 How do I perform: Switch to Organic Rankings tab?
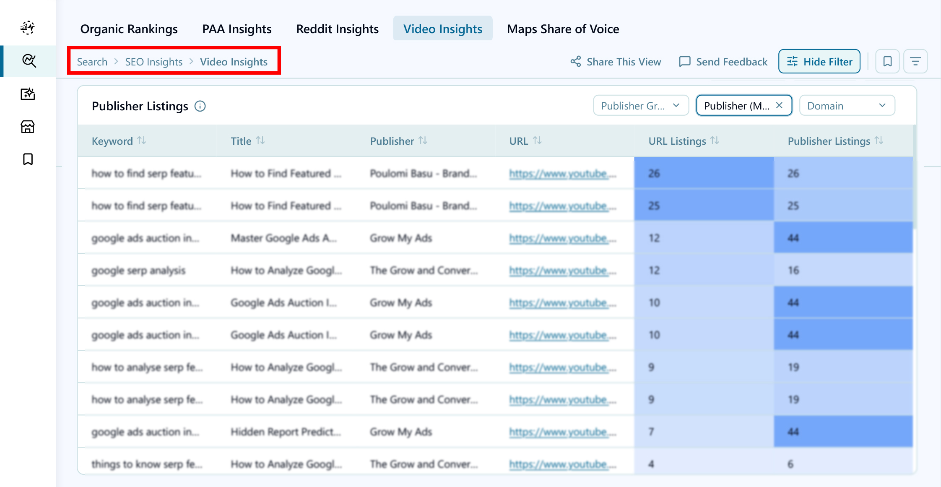(x=129, y=29)
